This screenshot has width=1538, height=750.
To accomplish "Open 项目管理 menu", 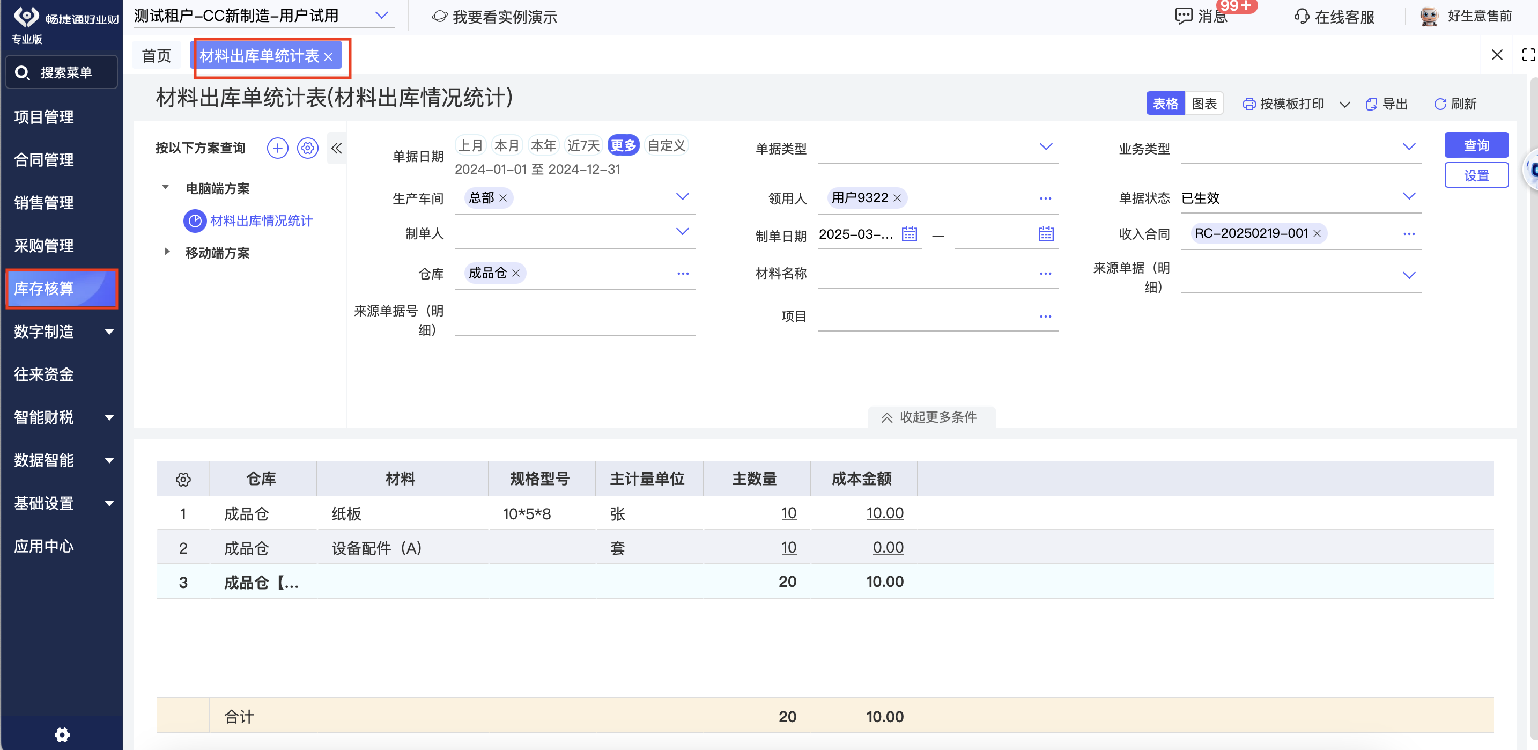I will (x=43, y=117).
